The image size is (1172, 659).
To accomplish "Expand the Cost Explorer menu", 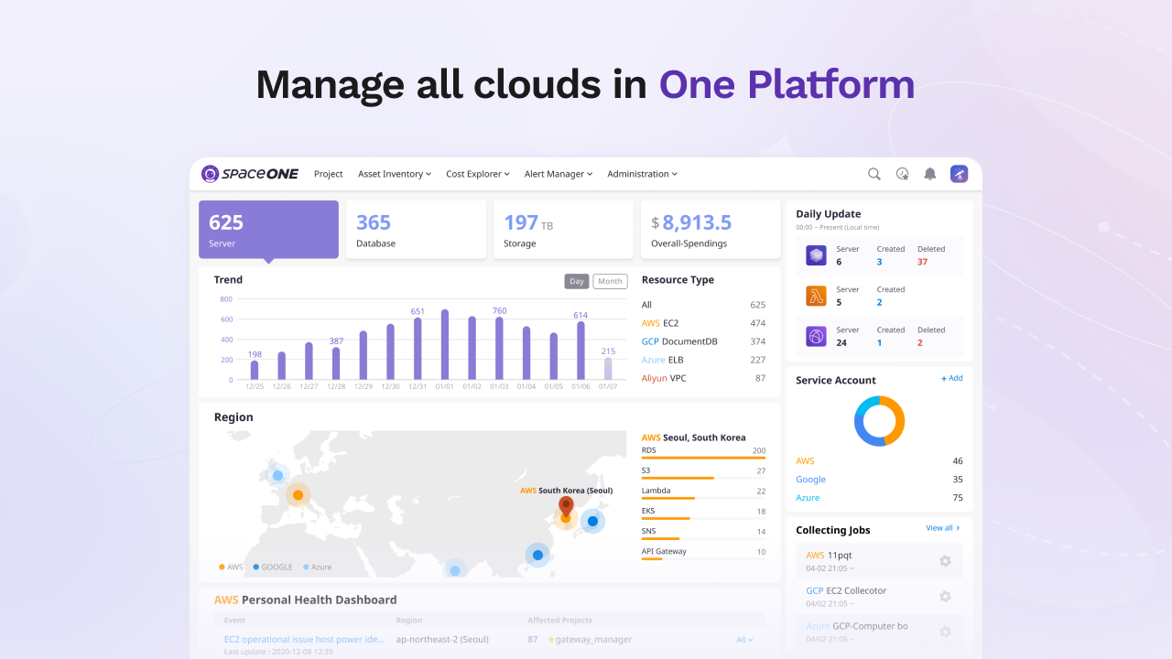I will tap(478, 174).
